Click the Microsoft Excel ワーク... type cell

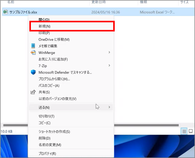tap(157, 12)
